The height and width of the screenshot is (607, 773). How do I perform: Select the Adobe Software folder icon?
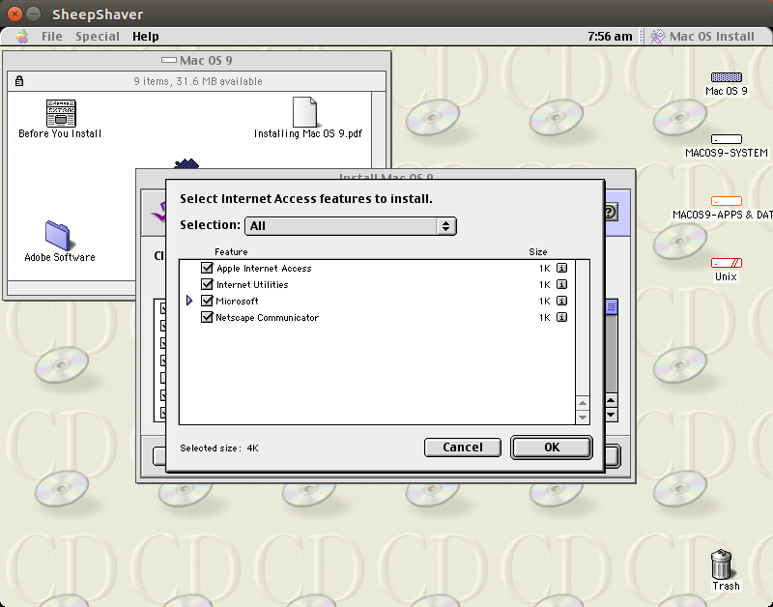(58, 236)
